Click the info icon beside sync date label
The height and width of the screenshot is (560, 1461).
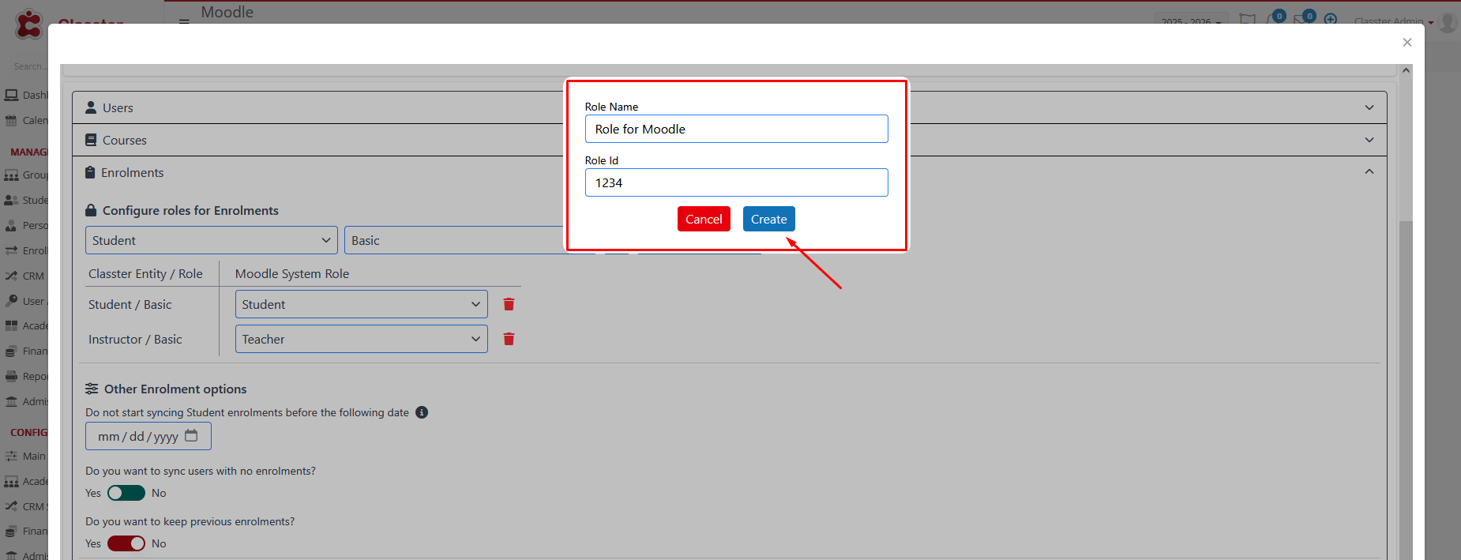[422, 412]
